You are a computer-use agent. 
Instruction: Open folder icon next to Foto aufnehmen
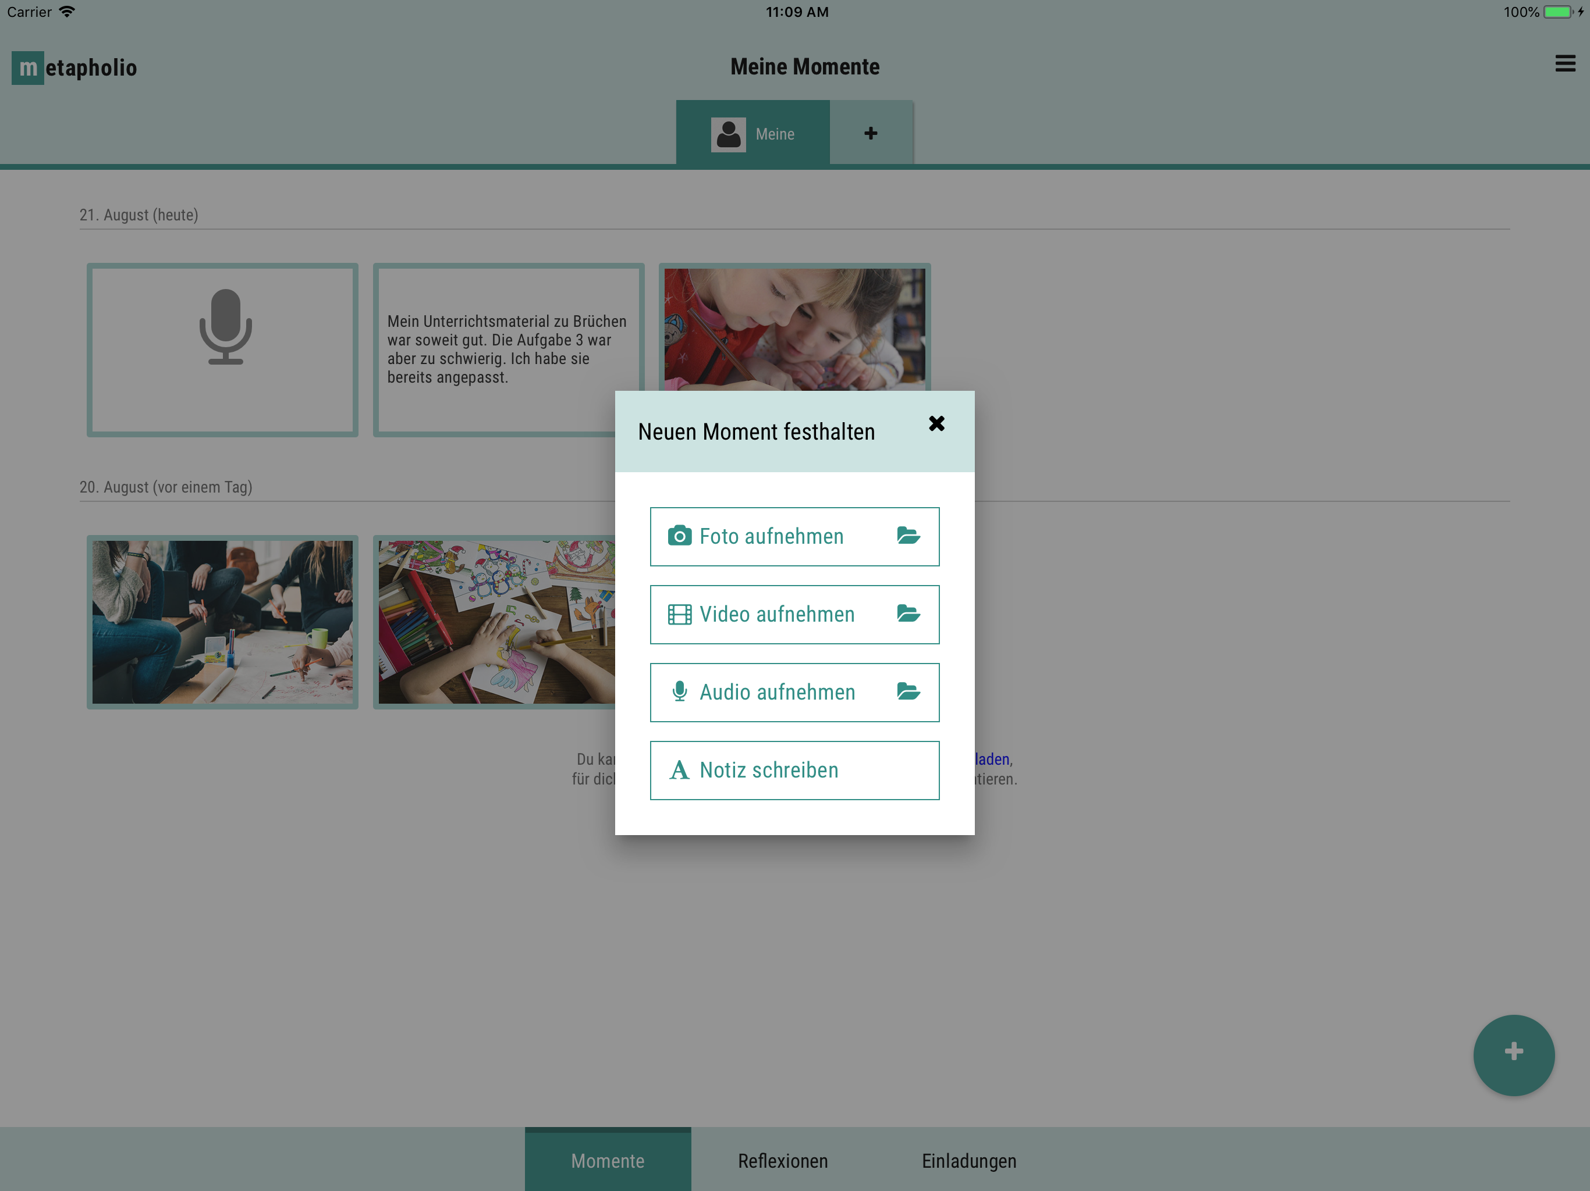click(908, 536)
